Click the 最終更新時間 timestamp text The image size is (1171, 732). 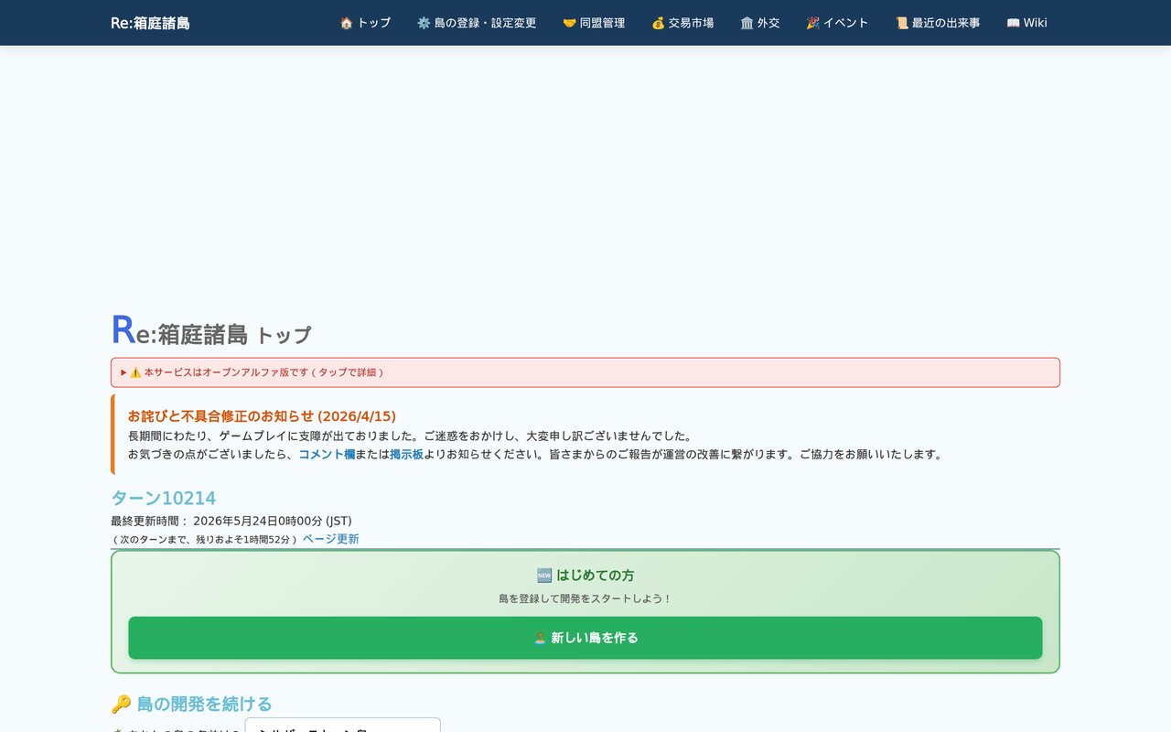(231, 521)
